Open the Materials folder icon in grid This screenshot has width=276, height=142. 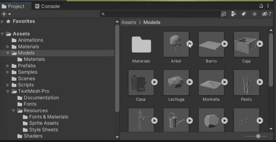(x=141, y=45)
